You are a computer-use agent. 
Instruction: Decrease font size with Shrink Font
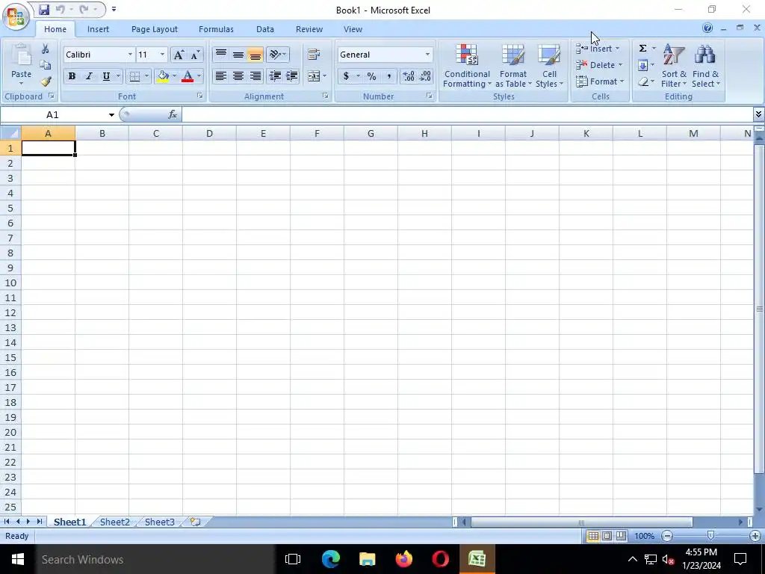coord(195,55)
